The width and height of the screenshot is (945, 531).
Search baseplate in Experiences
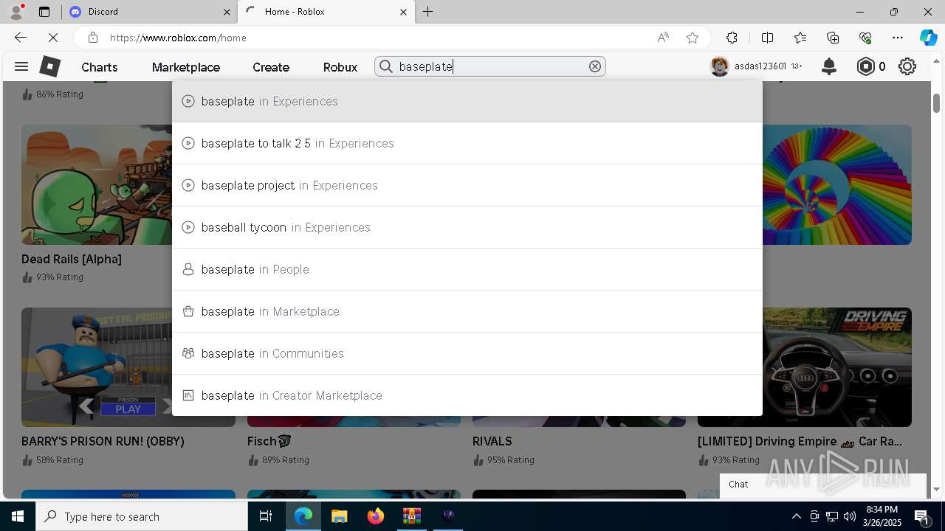pos(467,101)
